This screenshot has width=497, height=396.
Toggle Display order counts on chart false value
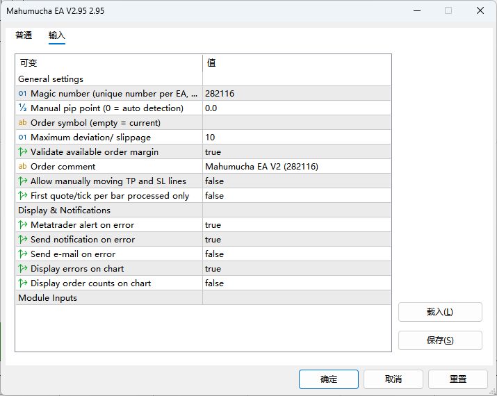(296, 283)
